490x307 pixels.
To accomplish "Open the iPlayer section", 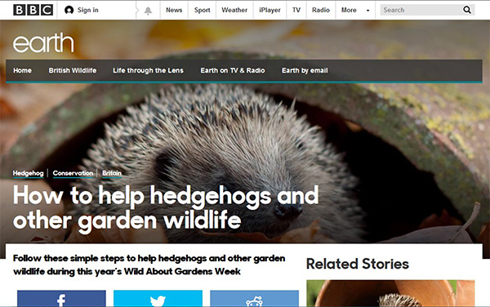I will tap(269, 10).
